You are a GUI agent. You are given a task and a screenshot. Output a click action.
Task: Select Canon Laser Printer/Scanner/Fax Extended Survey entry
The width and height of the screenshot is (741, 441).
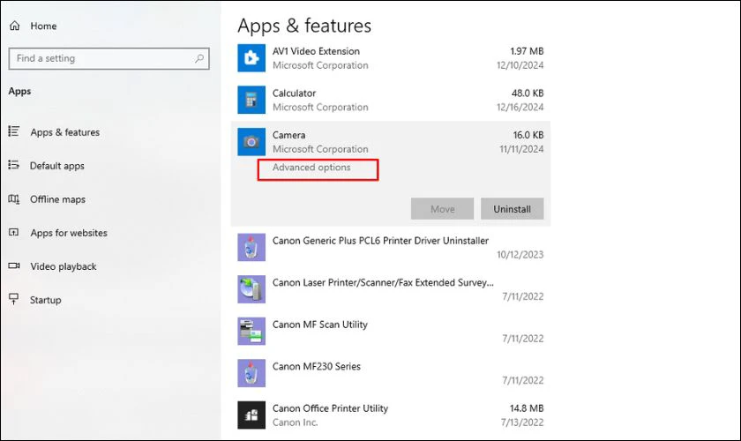coord(383,282)
